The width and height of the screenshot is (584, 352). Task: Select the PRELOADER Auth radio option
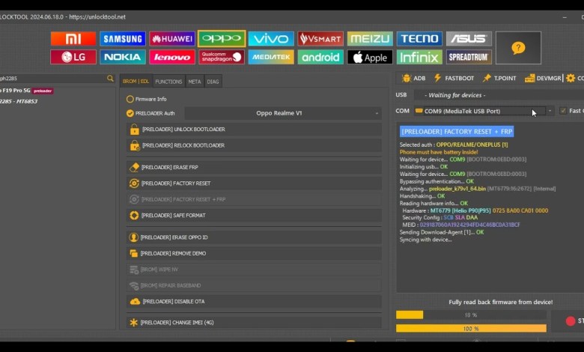tap(130, 113)
